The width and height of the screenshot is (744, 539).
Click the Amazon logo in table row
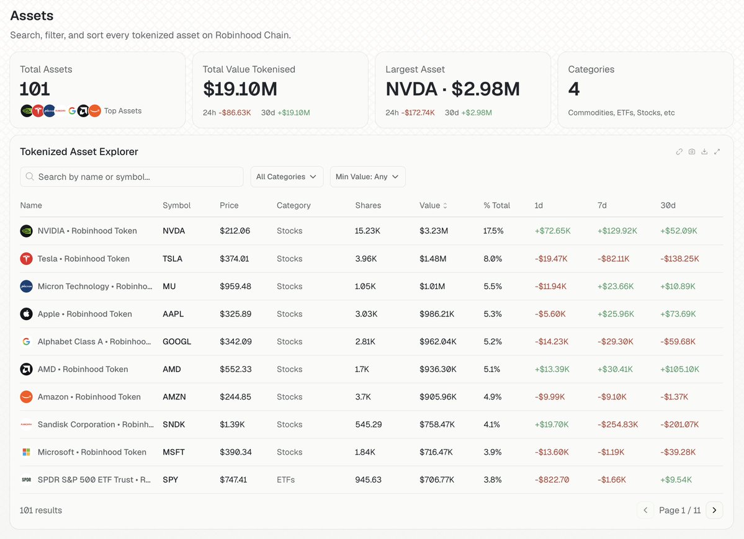click(26, 397)
